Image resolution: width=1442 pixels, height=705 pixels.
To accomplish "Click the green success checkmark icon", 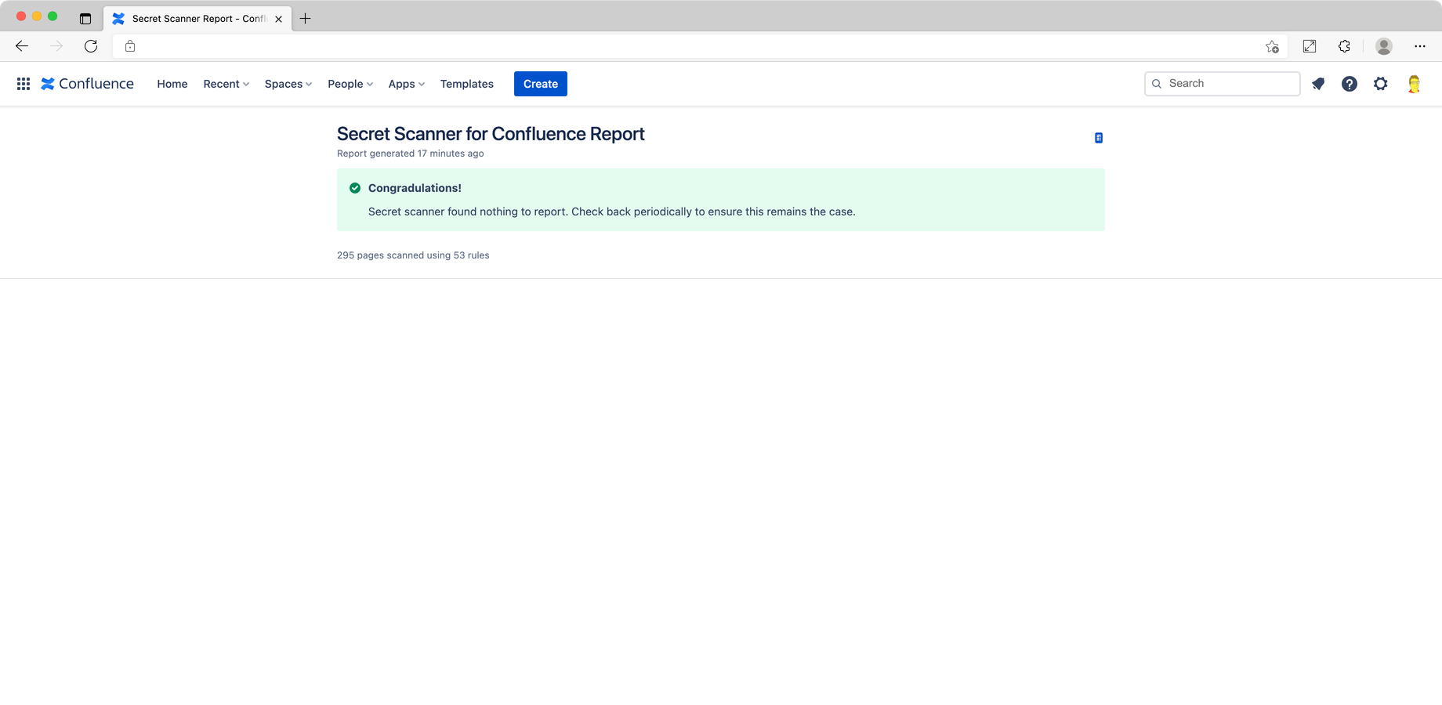I will (x=355, y=188).
